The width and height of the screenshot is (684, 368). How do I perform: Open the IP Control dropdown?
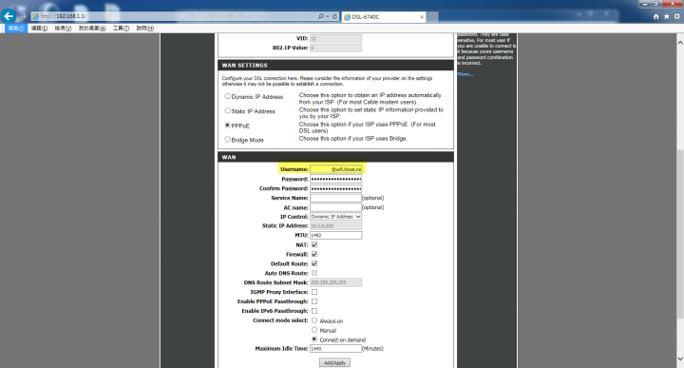pos(336,217)
